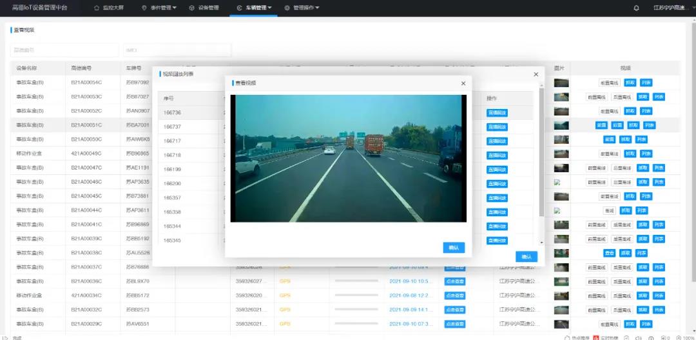Viewport: 696px width, 340px height.
Task: Click the first row's image thumbnail
Action: coord(561,83)
